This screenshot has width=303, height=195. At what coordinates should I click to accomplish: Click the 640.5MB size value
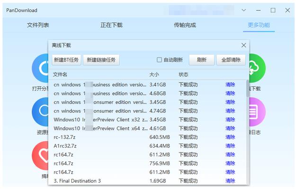click(160, 137)
